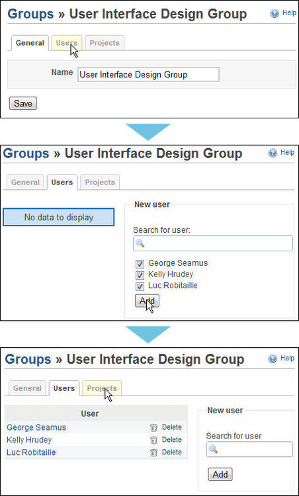The width and height of the screenshot is (299, 496).
Task: Click Add button below checked users
Action: tap(147, 301)
